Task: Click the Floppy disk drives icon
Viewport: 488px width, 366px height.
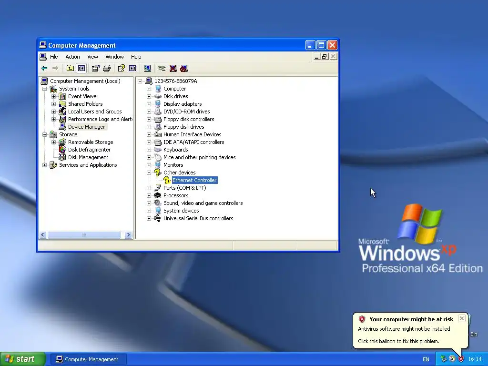Action: pyautogui.click(x=158, y=127)
